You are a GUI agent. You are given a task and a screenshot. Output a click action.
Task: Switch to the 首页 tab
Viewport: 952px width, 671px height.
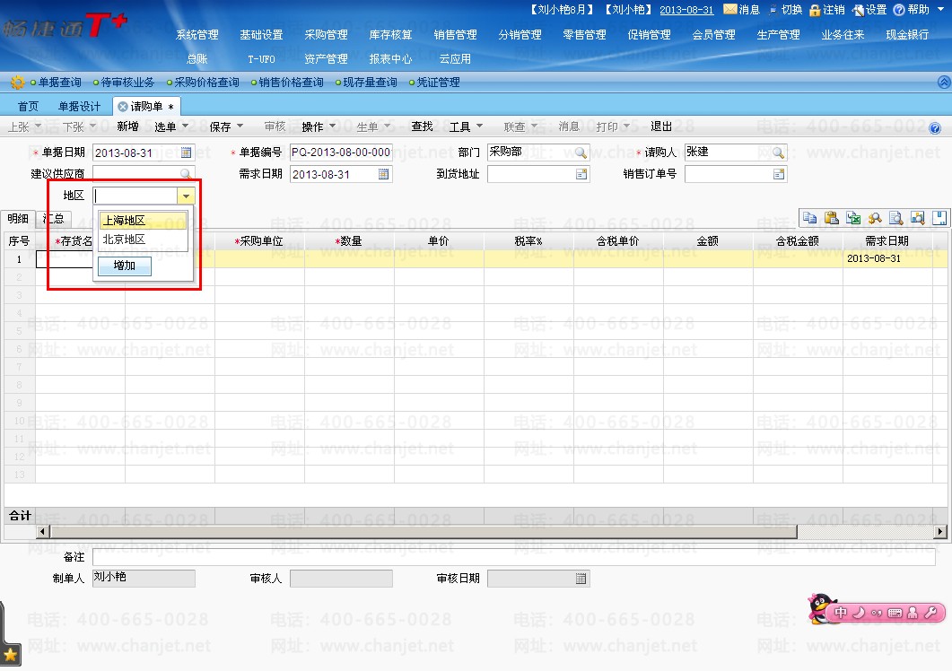pos(28,106)
